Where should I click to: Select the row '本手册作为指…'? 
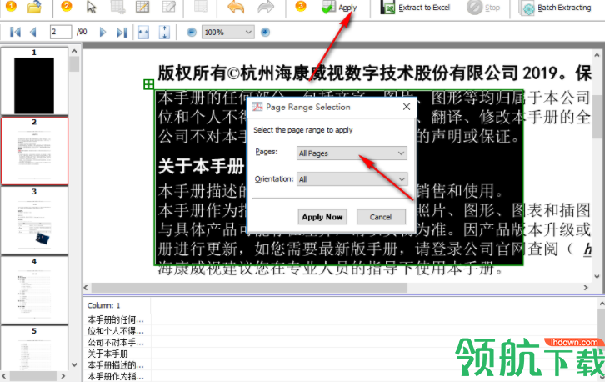tap(116, 377)
